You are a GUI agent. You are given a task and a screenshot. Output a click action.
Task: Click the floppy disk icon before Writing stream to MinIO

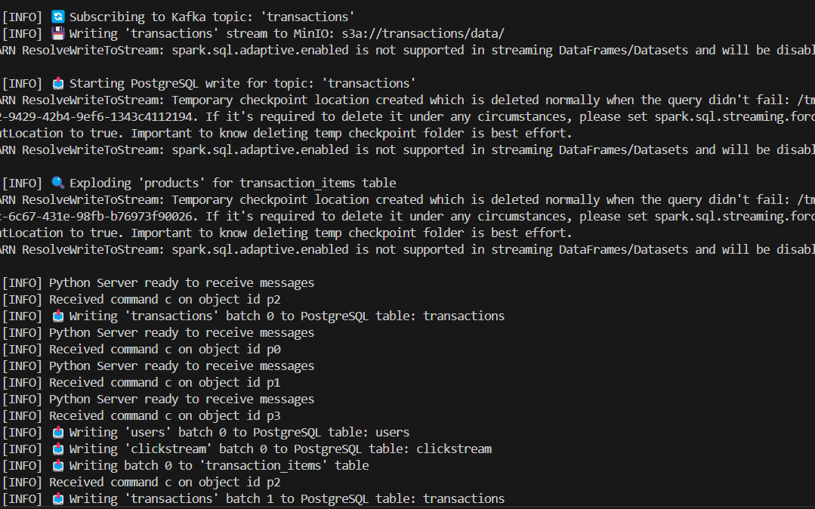point(57,33)
